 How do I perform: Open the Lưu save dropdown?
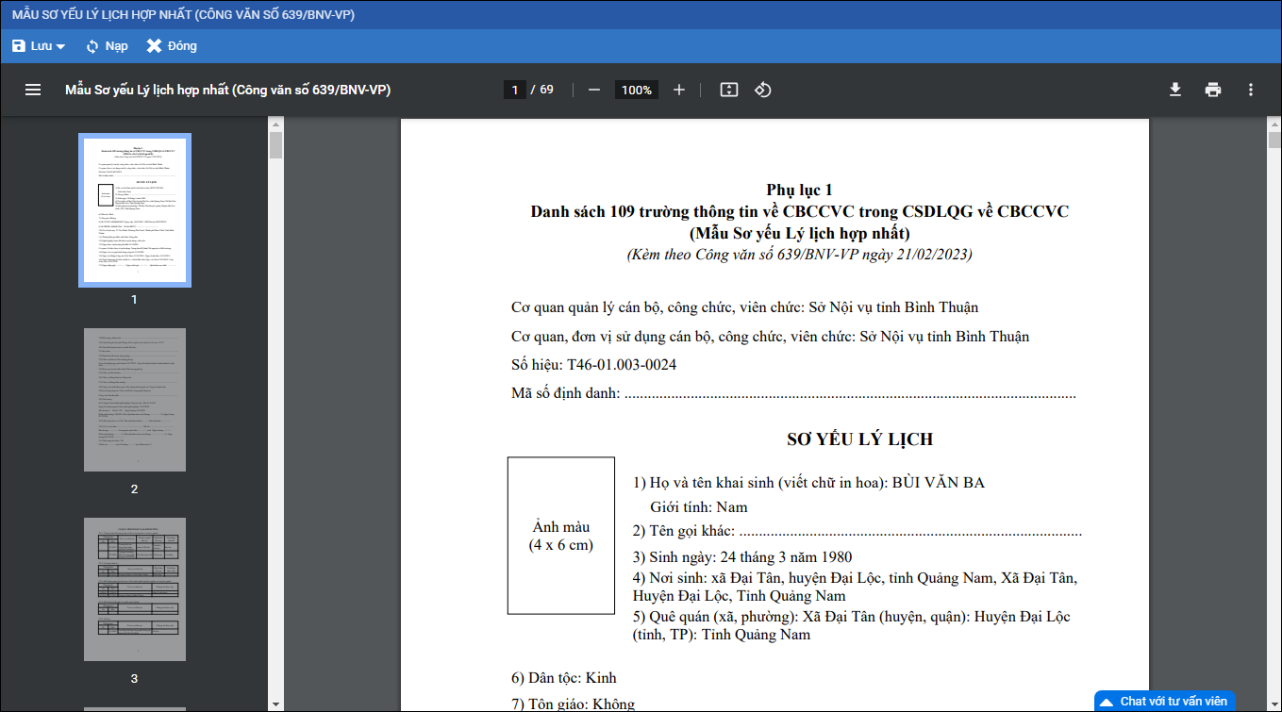[39, 46]
